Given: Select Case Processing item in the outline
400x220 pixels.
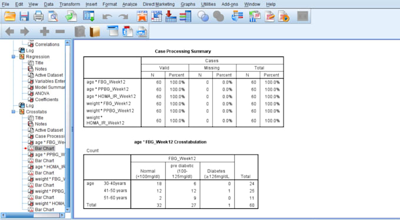Looking at the screenshot, I should coord(50,136).
